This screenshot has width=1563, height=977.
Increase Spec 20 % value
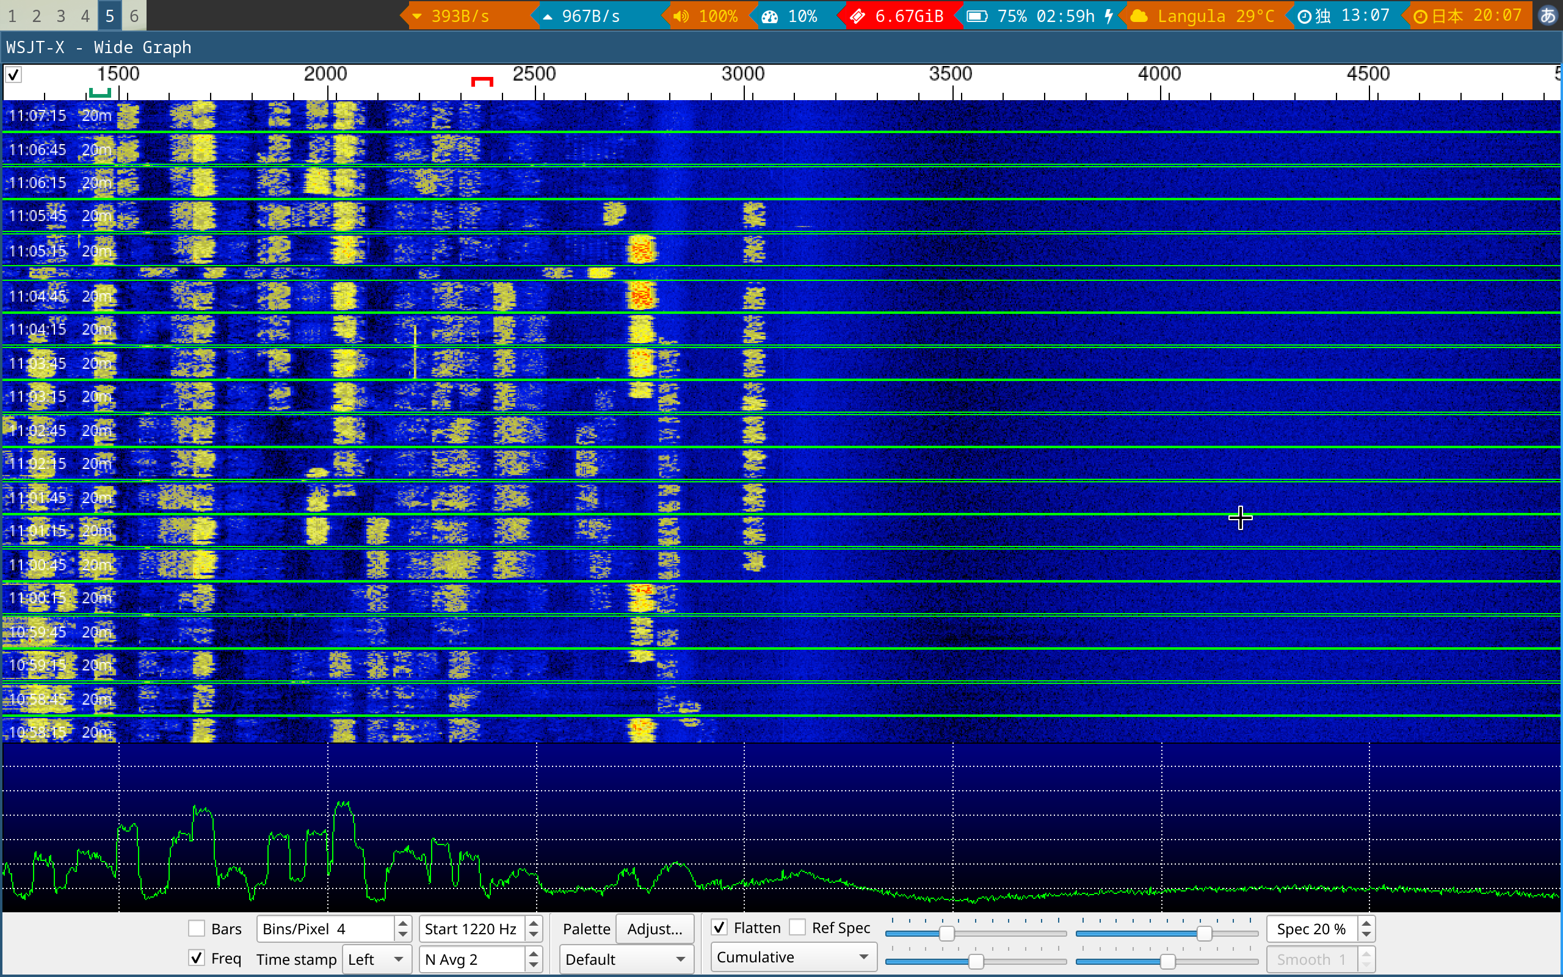pos(1366,923)
